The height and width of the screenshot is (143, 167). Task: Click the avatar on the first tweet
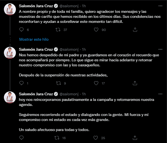tap(10, 9)
